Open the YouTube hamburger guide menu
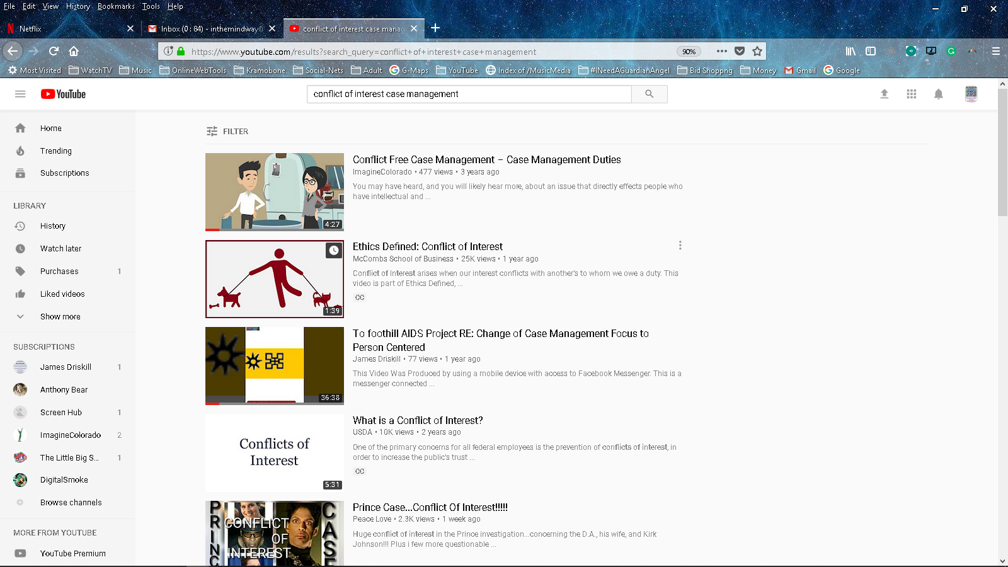This screenshot has width=1008, height=567. tap(20, 94)
